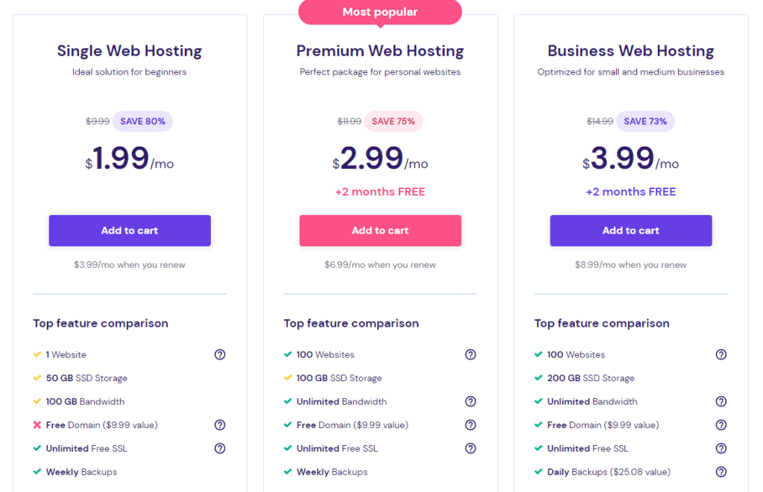Click help icon next to Business 100 Websites
This screenshot has height=492, width=763.
(x=721, y=354)
